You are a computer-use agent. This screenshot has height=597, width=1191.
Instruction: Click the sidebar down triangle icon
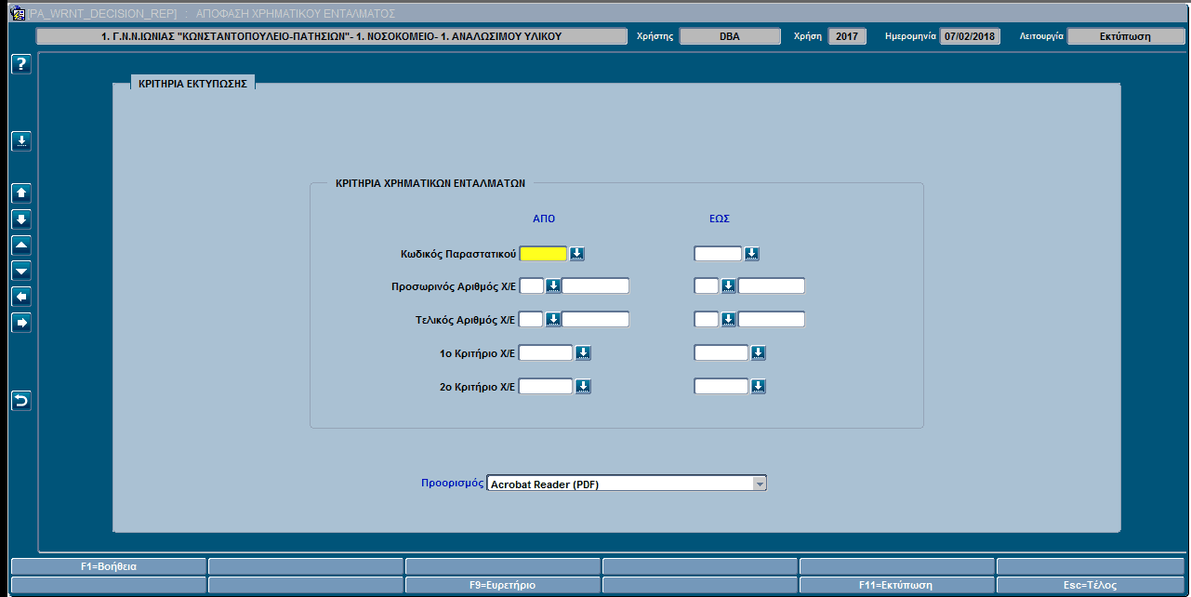click(21, 271)
